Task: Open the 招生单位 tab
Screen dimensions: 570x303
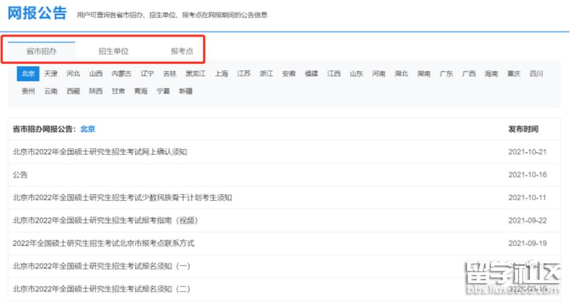Action: click(113, 51)
